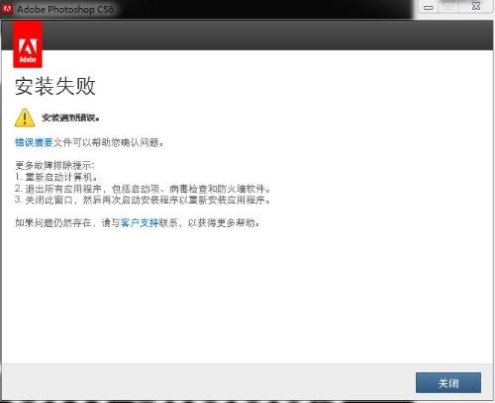This screenshot has height=403, width=495.
Task: Click the disabled maximize button
Action: pos(448,6)
